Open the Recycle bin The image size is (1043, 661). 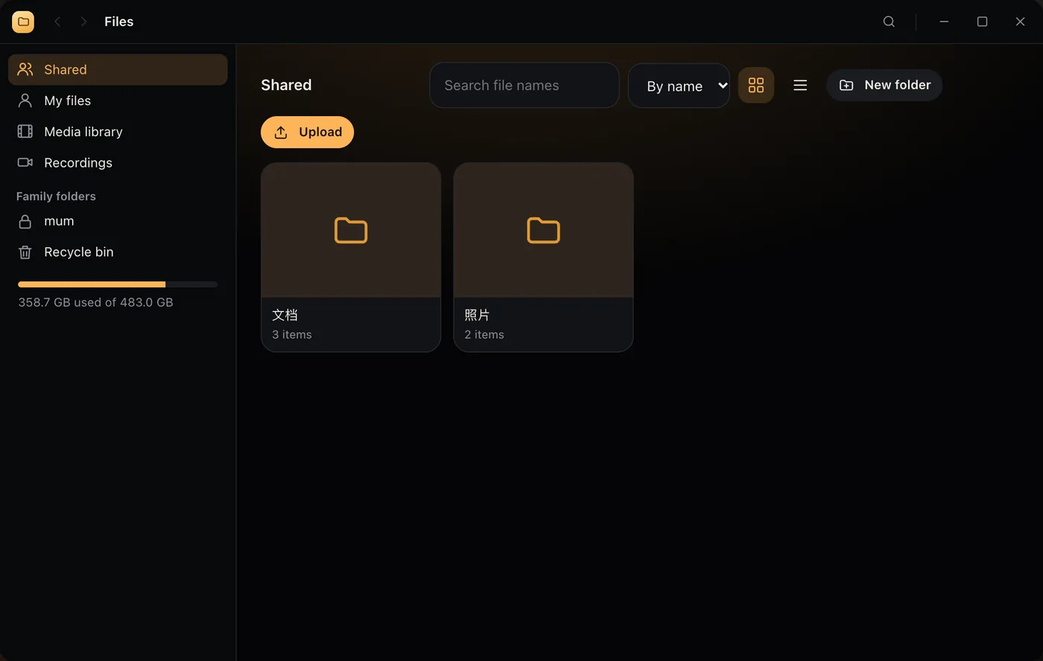click(118, 252)
